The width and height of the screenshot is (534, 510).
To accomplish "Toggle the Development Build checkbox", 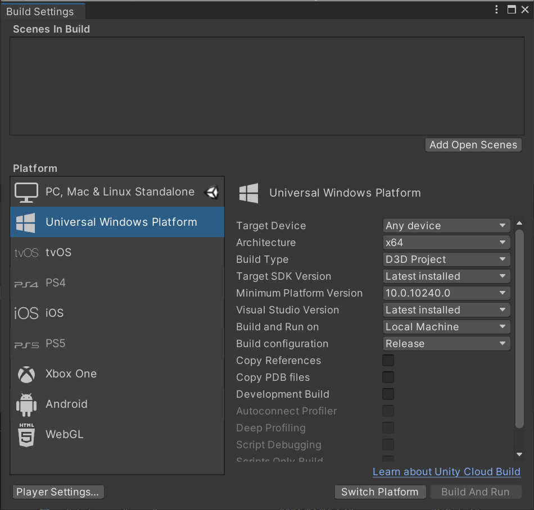I will point(388,394).
